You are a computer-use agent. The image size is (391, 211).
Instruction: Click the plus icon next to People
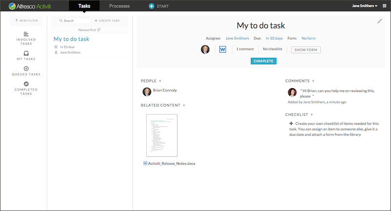pyautogui.click(x=160, y=80)
